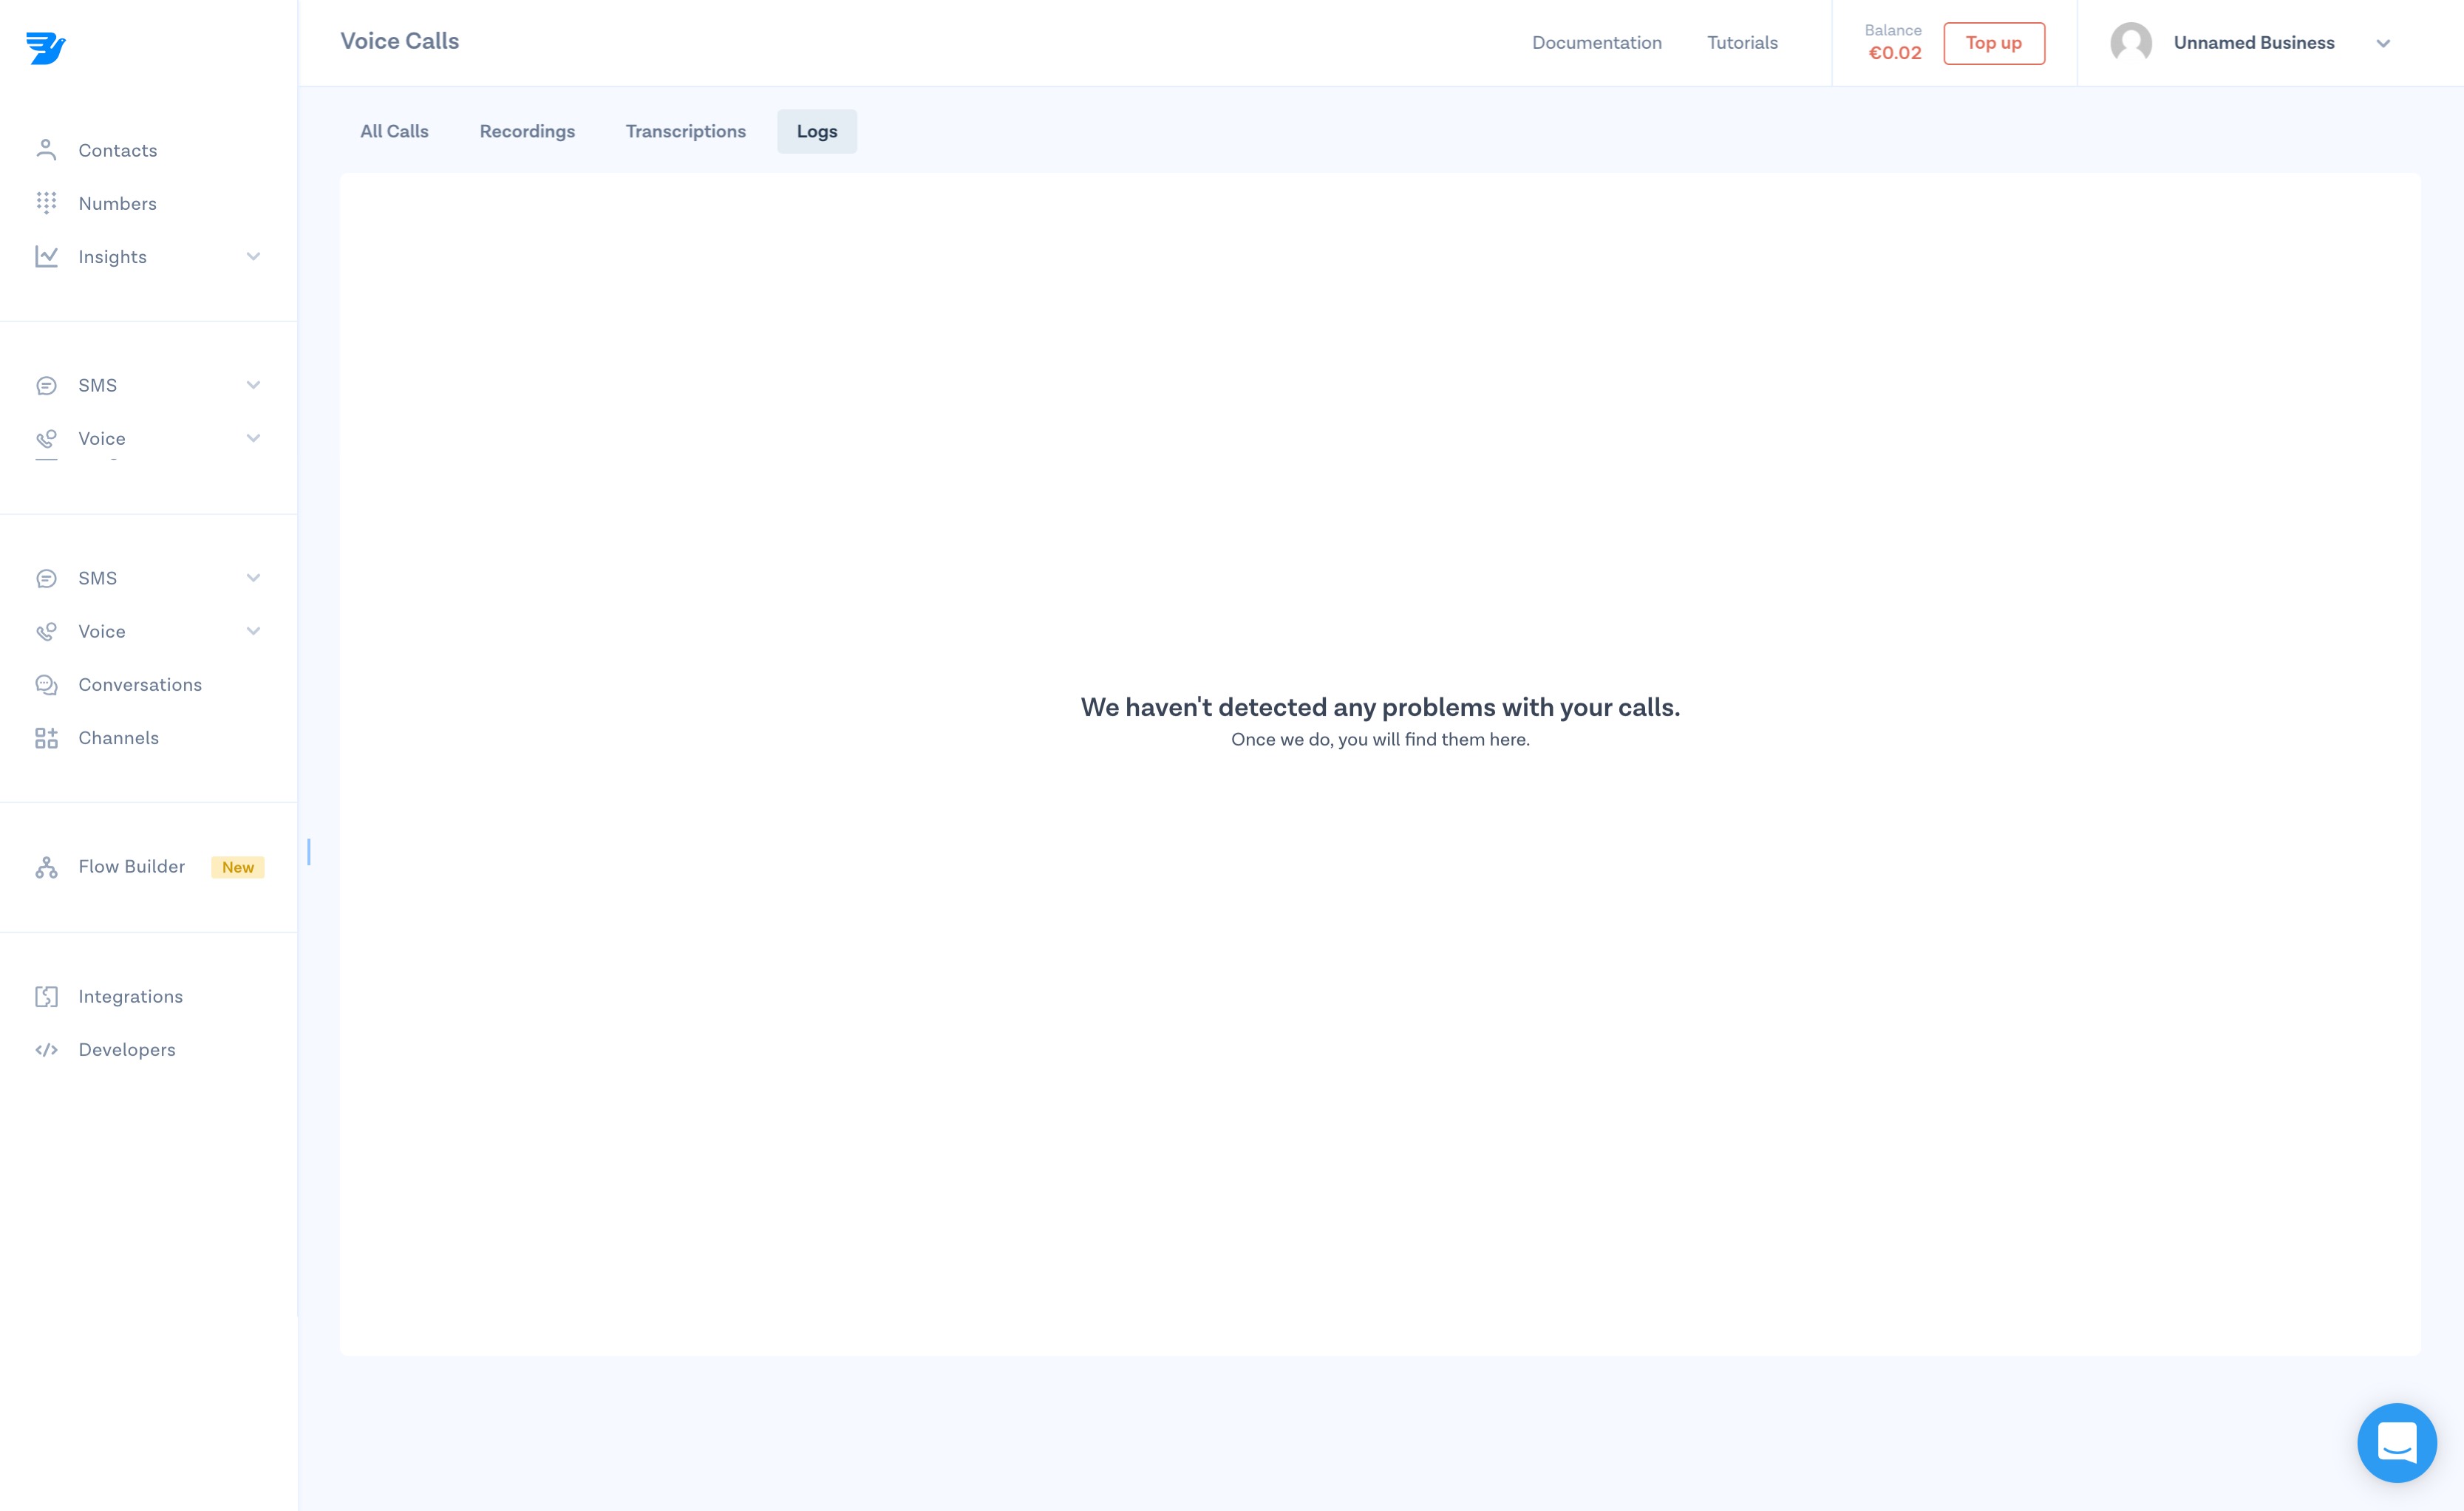Open the Unnamed Business account dropdown arrow
This screenshot has width=2464, height=1511.
(2383, 43)
